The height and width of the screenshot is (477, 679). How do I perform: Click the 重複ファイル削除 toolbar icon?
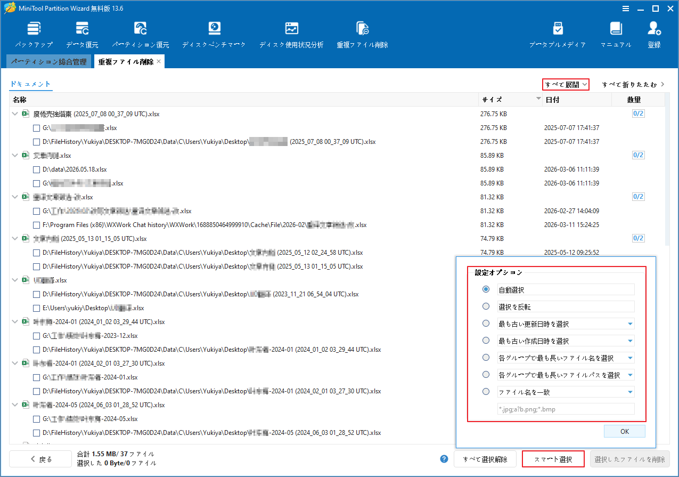[x=363, y=35]
